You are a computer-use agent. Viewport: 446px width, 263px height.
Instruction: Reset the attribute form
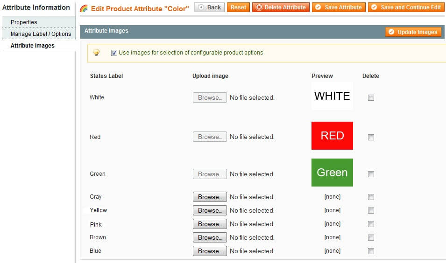pos(238,7)
